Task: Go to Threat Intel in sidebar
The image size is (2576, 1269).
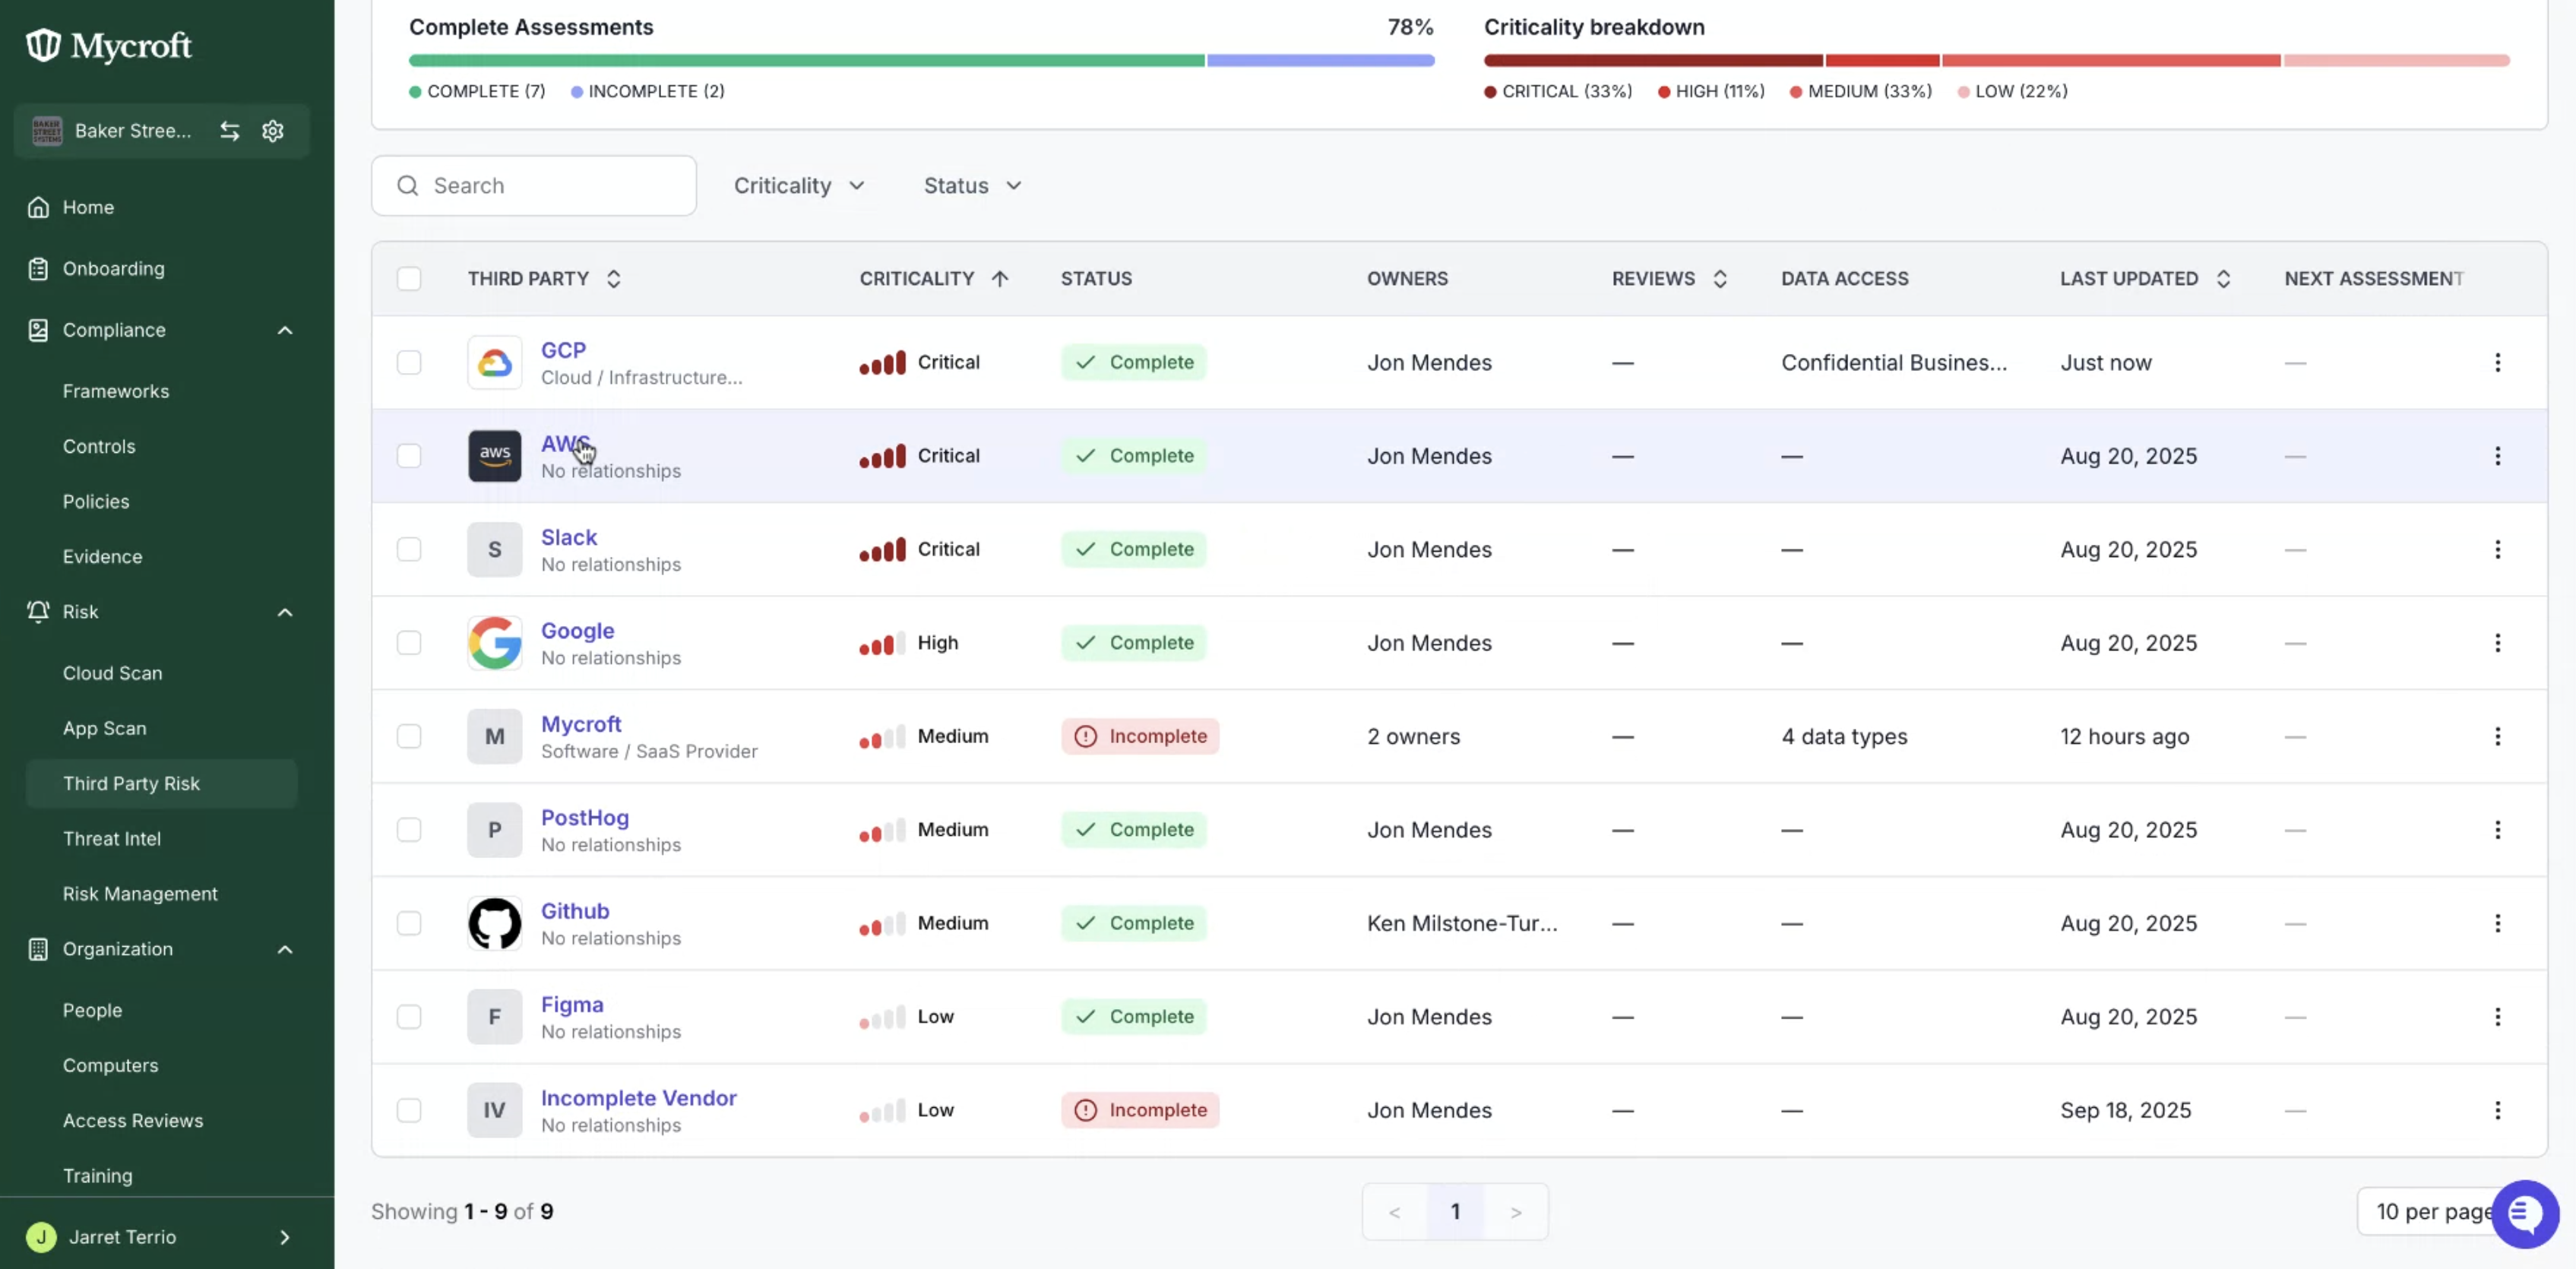Action: (x=112, y=839)
